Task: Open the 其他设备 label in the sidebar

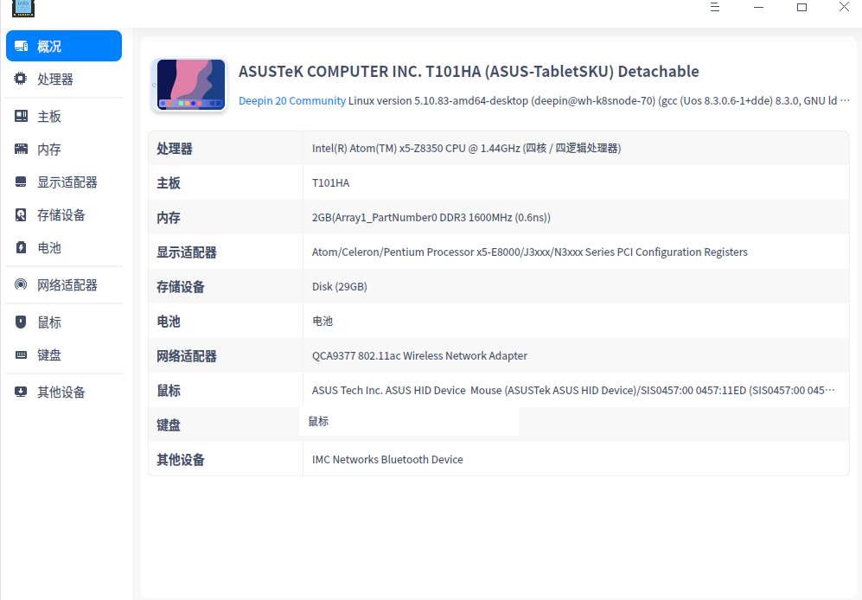Action: coord(61,393)
